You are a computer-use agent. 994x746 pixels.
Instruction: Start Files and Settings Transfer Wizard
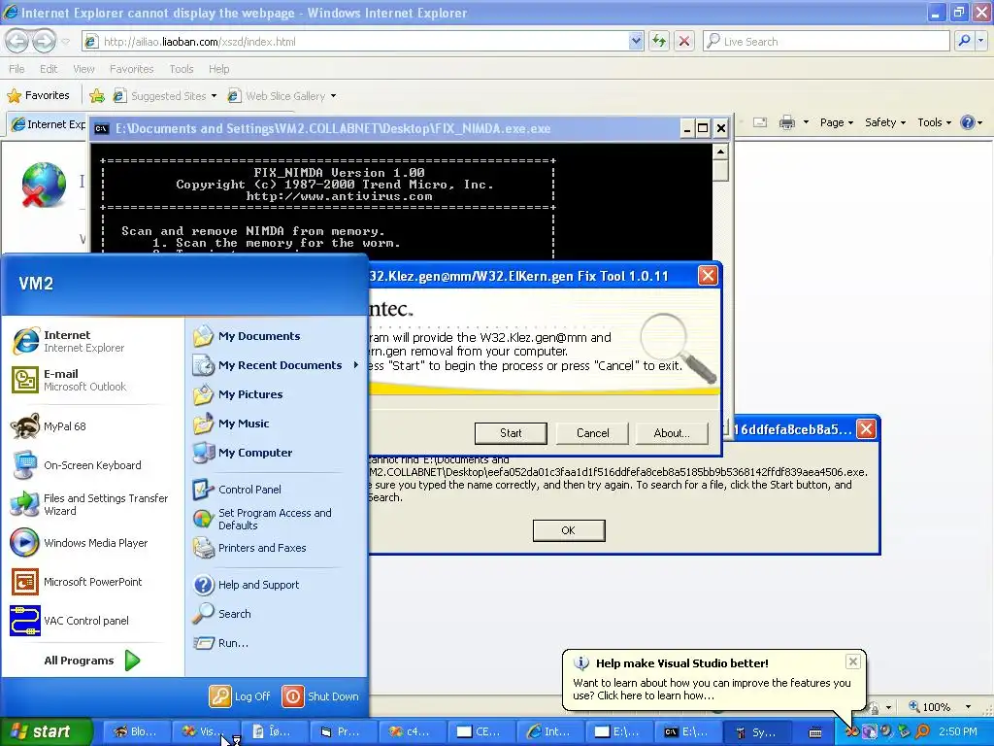pos(89,504)
